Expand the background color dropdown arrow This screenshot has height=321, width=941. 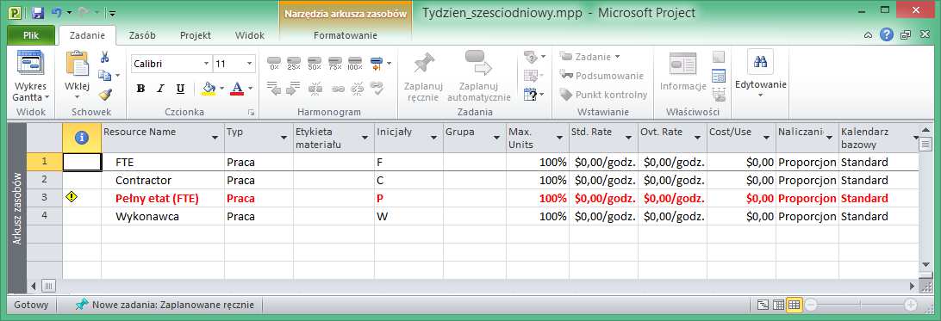tap(221, 89)
